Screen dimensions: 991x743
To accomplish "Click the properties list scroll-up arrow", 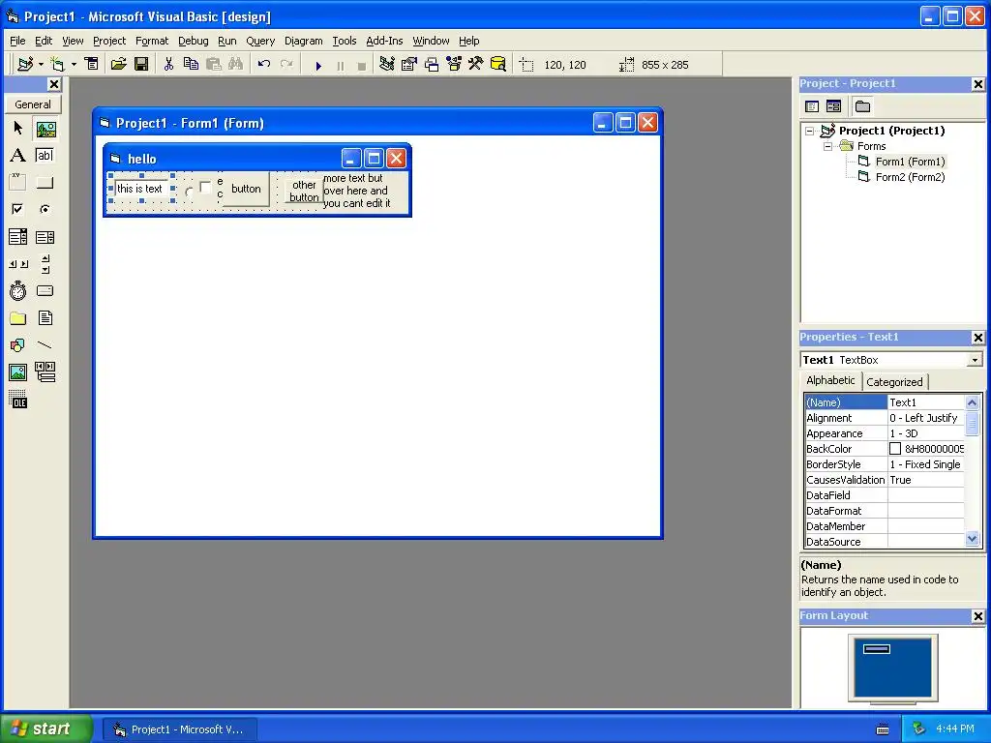I will point(972,401).
